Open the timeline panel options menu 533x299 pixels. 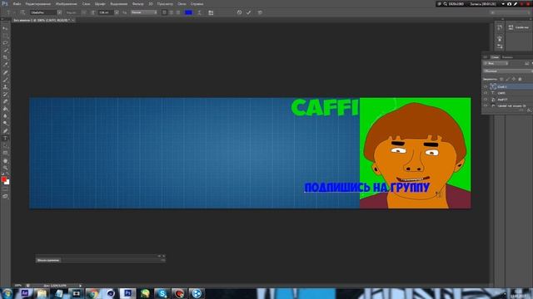click(x=163, y=260)
